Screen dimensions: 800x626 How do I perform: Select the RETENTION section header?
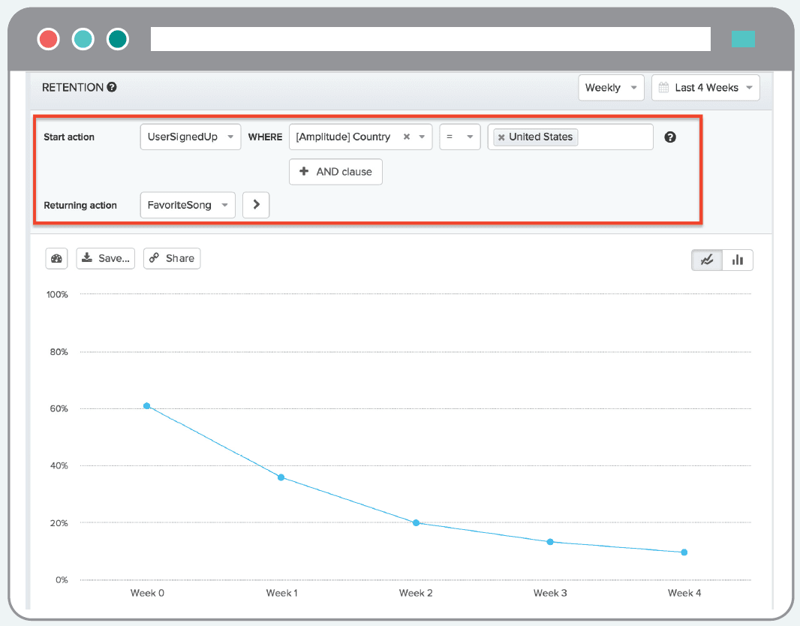pyautogui.click(x=72, y=87)
